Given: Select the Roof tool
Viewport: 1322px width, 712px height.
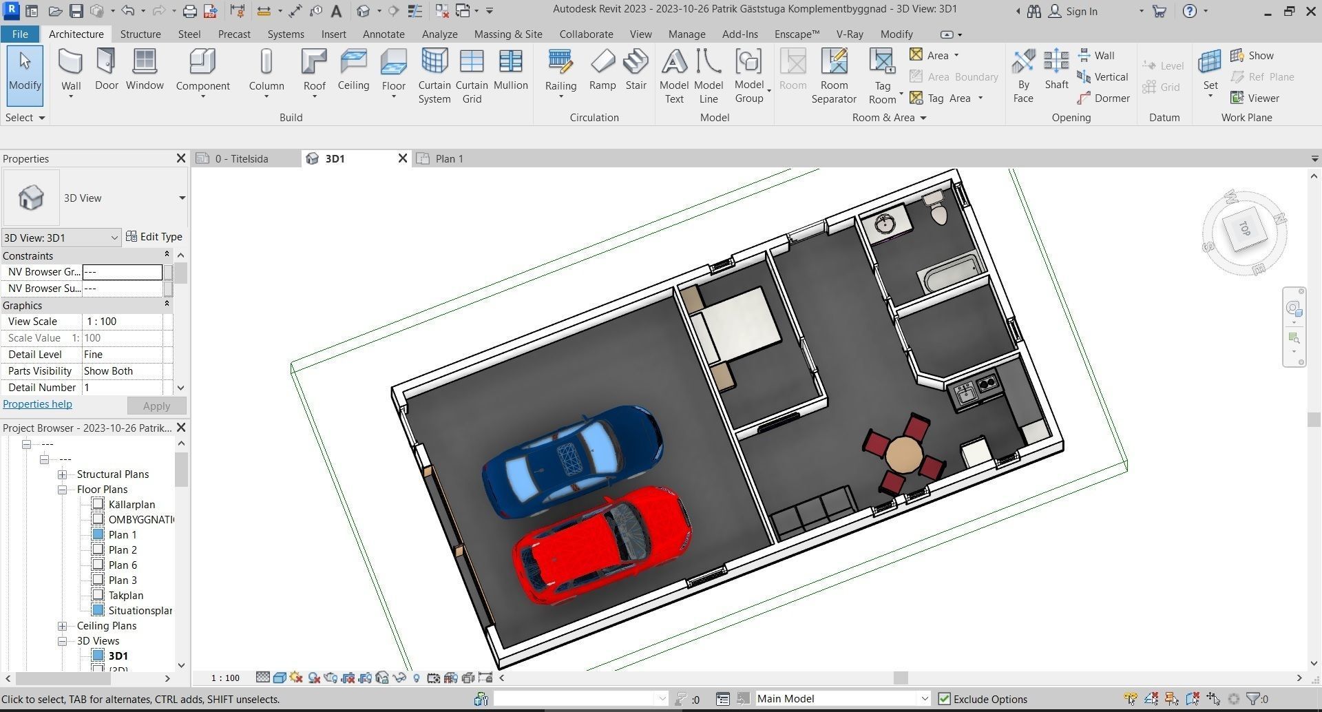Looking at the screenshot, I should coord(314,73).
